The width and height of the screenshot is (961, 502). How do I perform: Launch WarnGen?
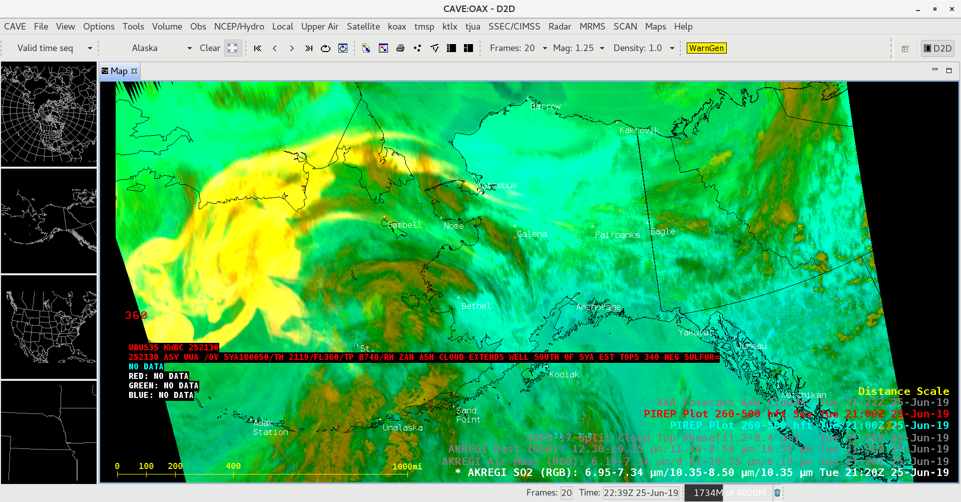coord(706,48)
